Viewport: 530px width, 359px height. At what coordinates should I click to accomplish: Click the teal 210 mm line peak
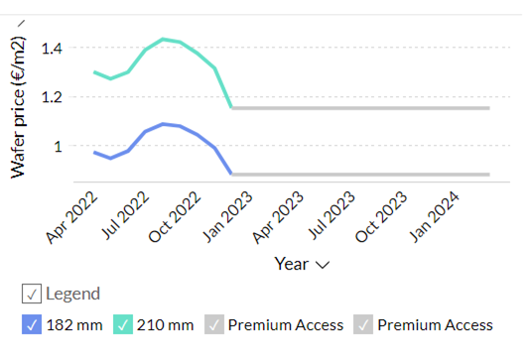tap(163, 39)
